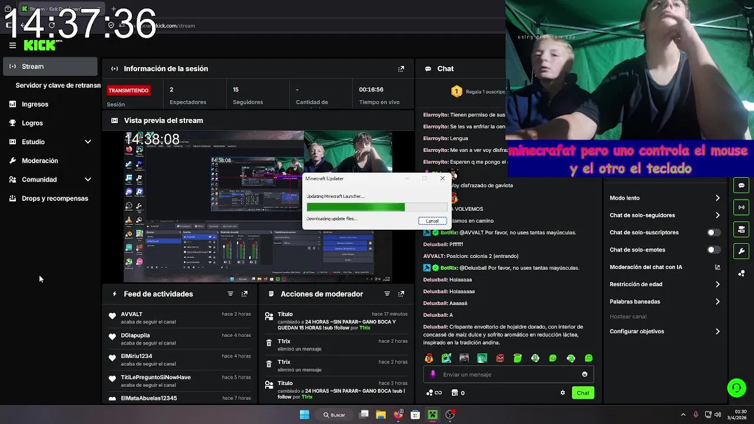Open Moderación del chat con IA link
The height and width of the screenshot is (424, 754).
coord(664,267)
